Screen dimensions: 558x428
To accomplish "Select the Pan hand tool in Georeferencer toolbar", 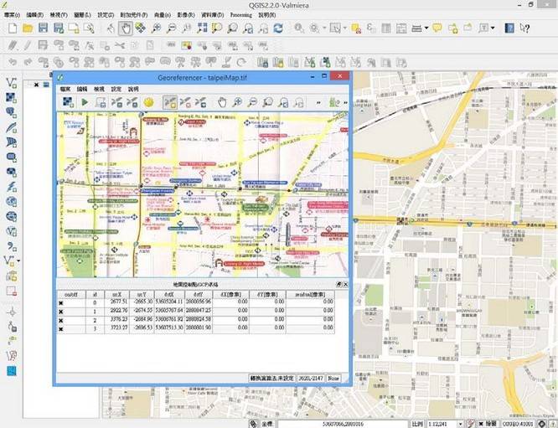I will (x=222, y=102).
